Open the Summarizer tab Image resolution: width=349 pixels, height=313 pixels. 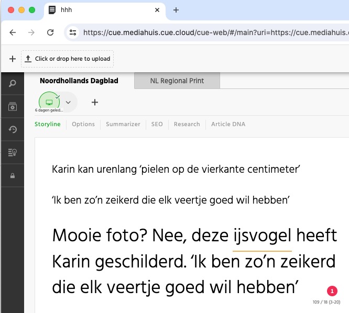(x=123, y=124)
